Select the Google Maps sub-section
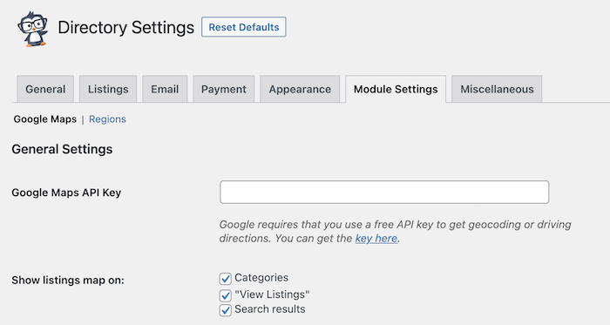The height and width of the screenshot is (325, 610). tap(45, 119)
